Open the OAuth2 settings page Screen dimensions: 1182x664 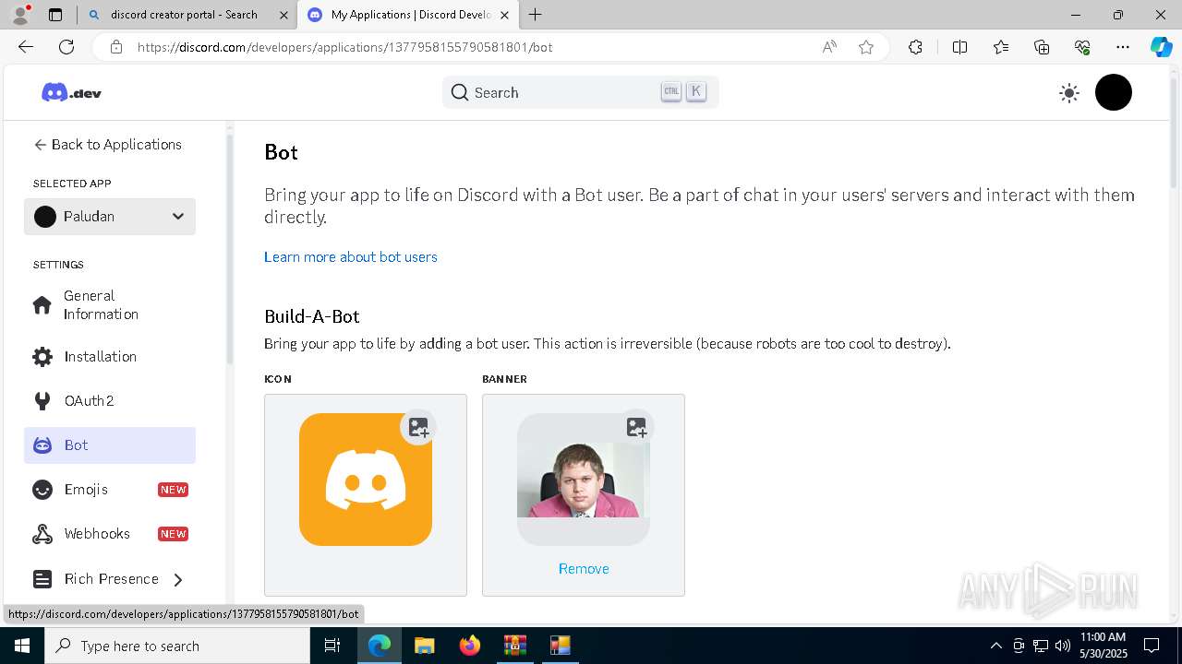point(110,401)
